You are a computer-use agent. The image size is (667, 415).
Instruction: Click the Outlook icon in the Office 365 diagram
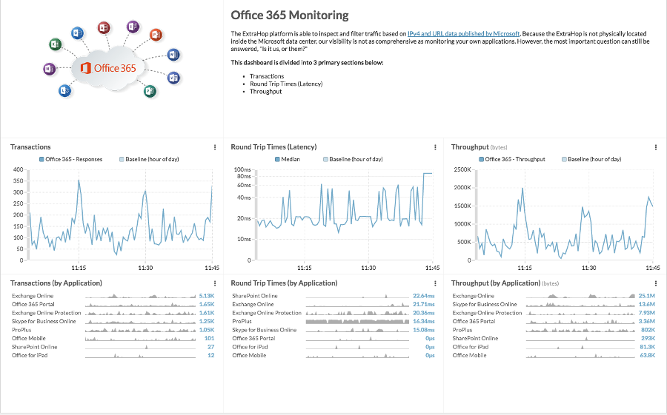coord(77,33)
